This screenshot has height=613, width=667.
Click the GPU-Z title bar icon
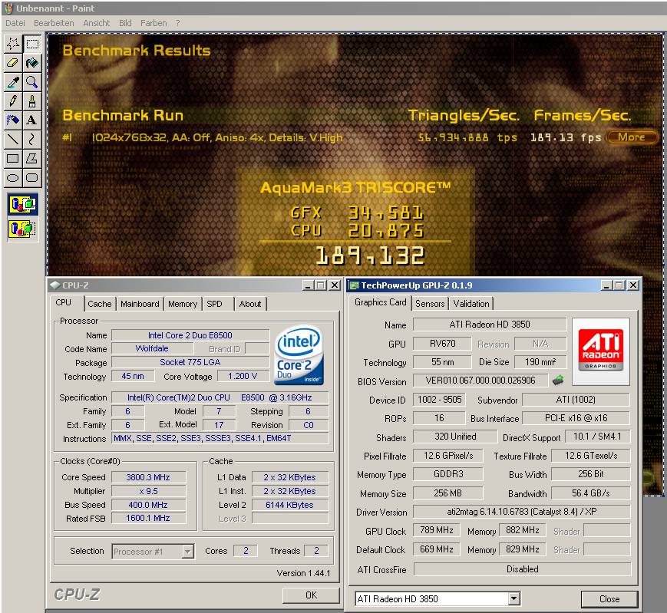pos(354,285)
